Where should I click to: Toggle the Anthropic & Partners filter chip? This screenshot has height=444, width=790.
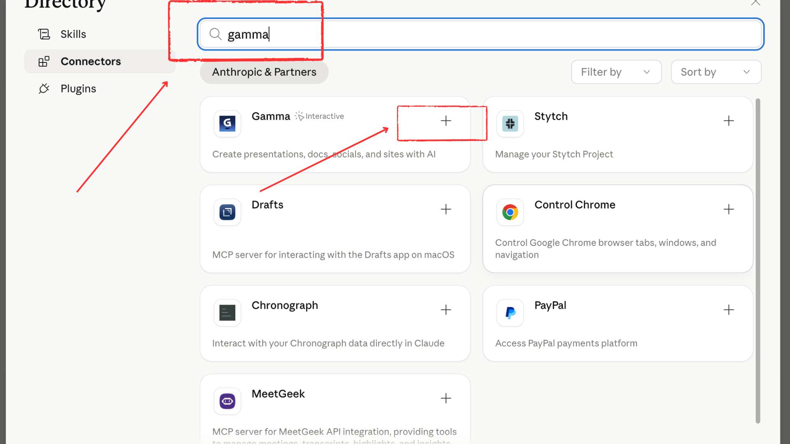[x=264, y=72]
